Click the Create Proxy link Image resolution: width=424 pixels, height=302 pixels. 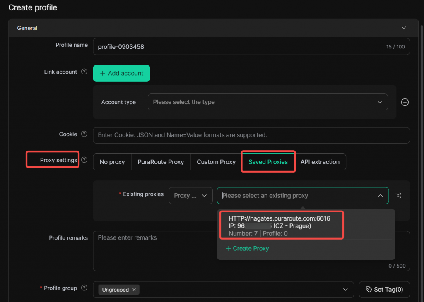247,248
